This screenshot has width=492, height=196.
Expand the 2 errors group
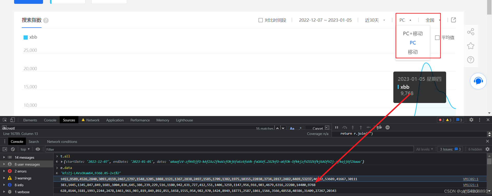(4, 171)
